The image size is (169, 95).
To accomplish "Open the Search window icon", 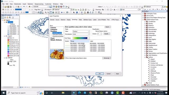I will pyautogui.click(x=59, y=7).
